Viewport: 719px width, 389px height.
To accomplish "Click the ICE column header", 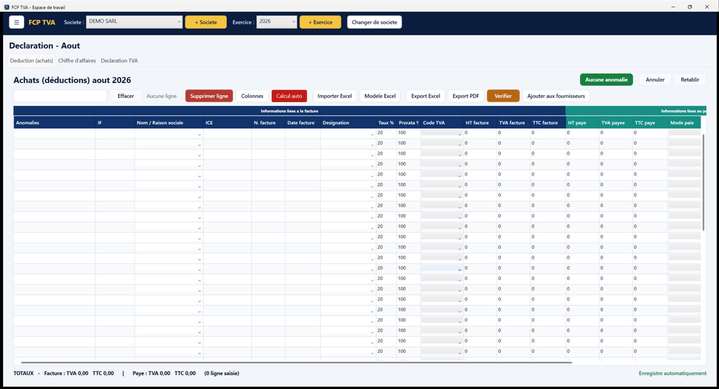I will (227, 123).
